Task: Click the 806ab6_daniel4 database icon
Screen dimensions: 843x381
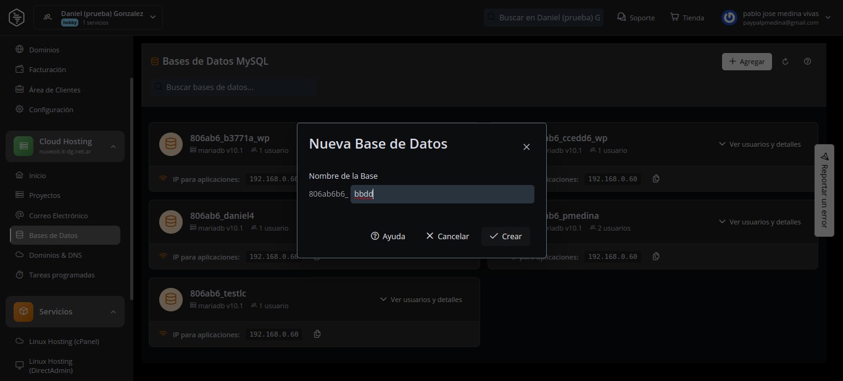Action: 171,222
